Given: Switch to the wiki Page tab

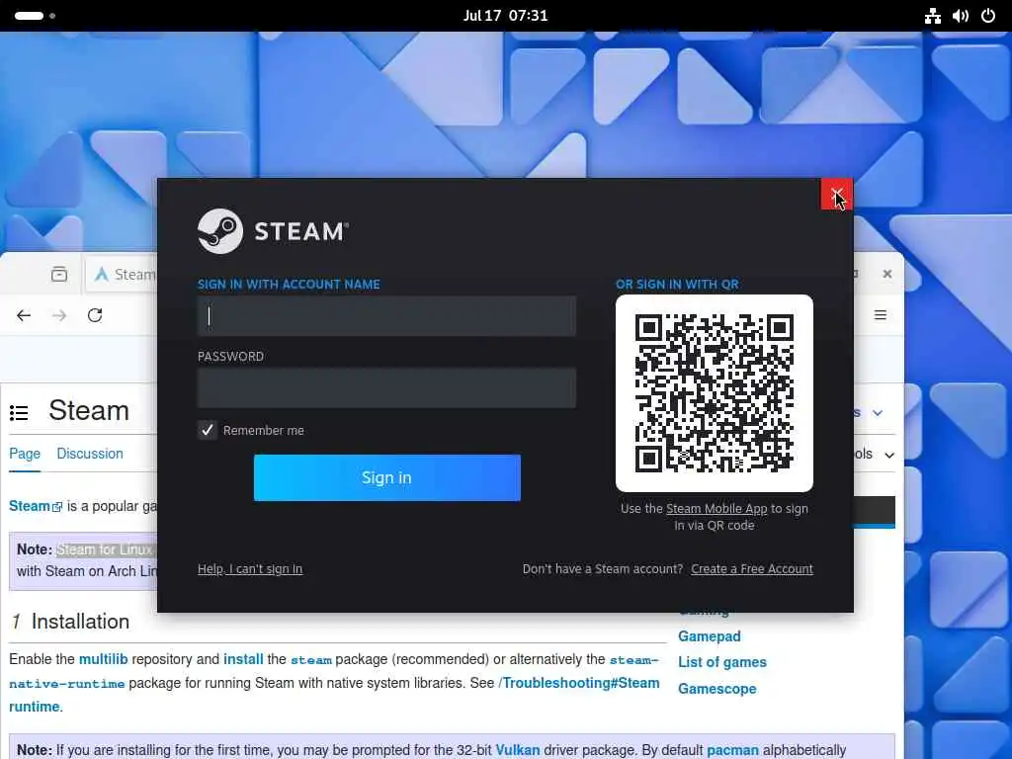Looking at the screenshot, I should [25, 454].
